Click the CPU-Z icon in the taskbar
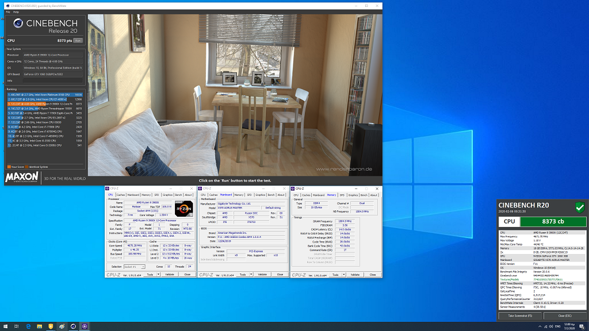 pyautogui.click(x=85, y=326)
